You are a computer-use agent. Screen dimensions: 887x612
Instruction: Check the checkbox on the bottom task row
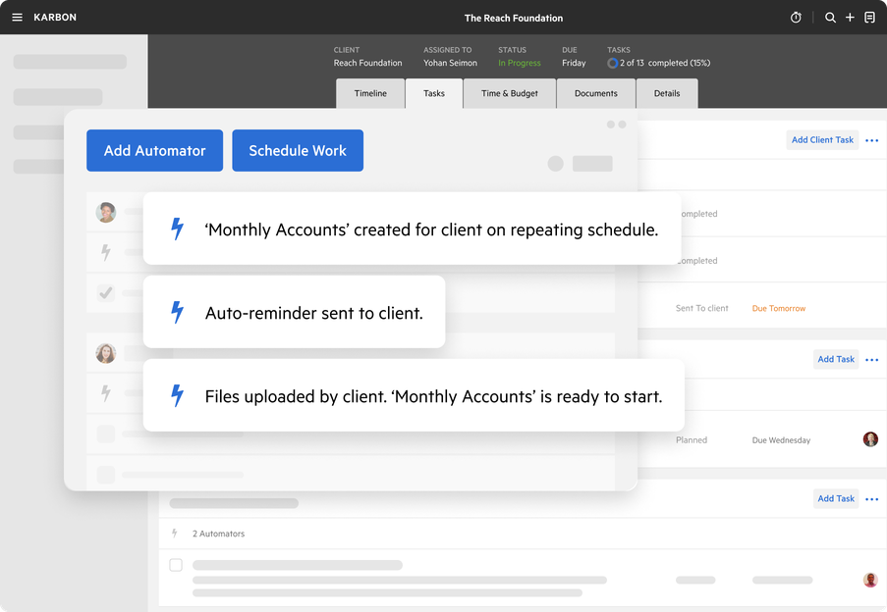pyautogui.click(x=176, y=565)
